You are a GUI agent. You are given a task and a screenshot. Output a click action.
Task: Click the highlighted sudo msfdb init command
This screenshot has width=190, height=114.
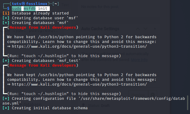[x=31, y=9]
